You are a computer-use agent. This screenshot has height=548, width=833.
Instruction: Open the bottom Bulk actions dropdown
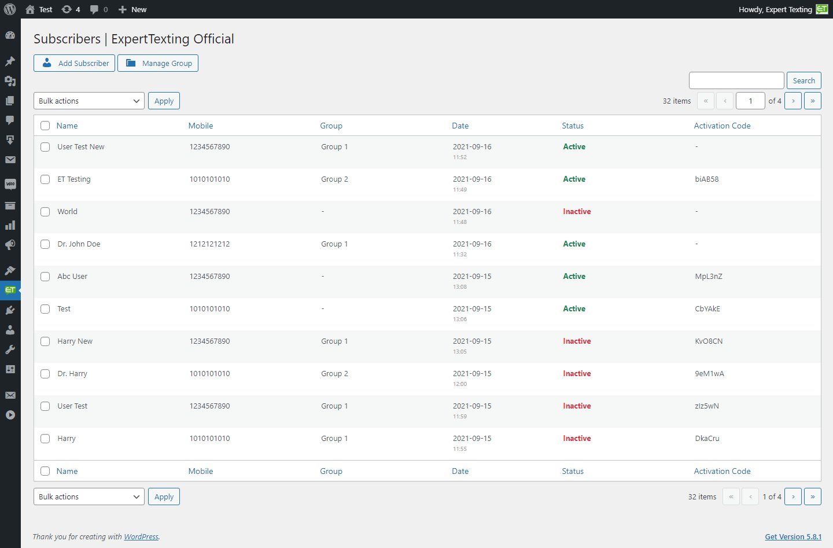tap(89, 496)
